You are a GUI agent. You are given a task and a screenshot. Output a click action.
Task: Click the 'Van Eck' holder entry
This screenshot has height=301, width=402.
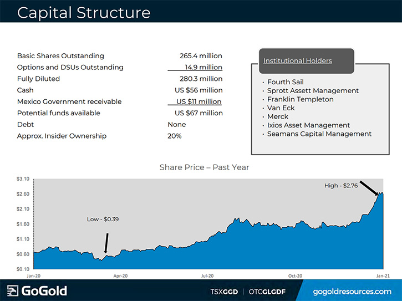281,108
